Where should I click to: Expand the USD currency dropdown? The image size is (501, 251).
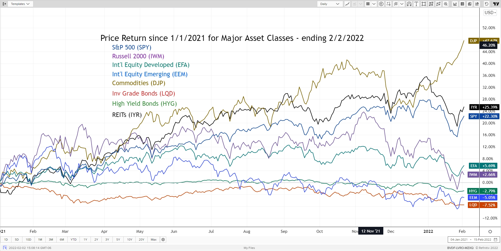pos(490,12)
